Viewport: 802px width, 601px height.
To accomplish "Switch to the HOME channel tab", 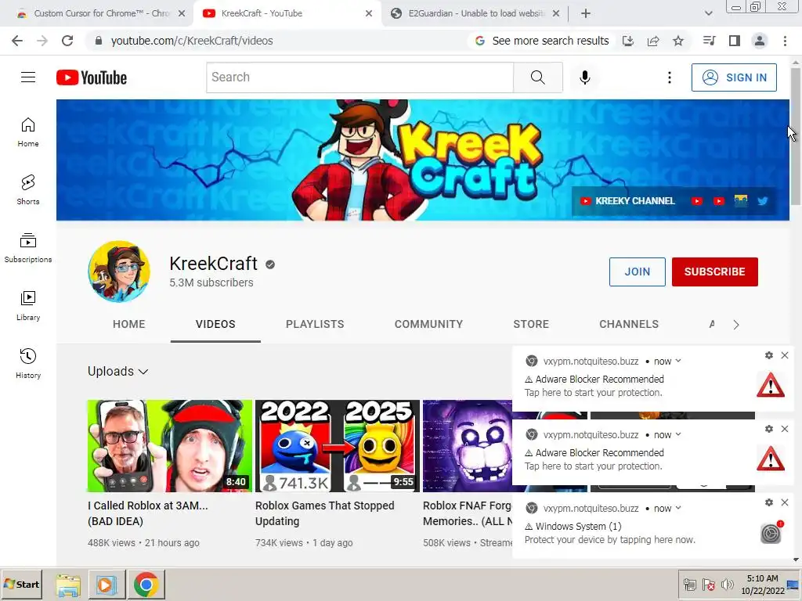I will coord(129,324).
